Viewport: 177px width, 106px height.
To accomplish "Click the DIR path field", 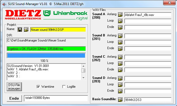I will (46, 40).
